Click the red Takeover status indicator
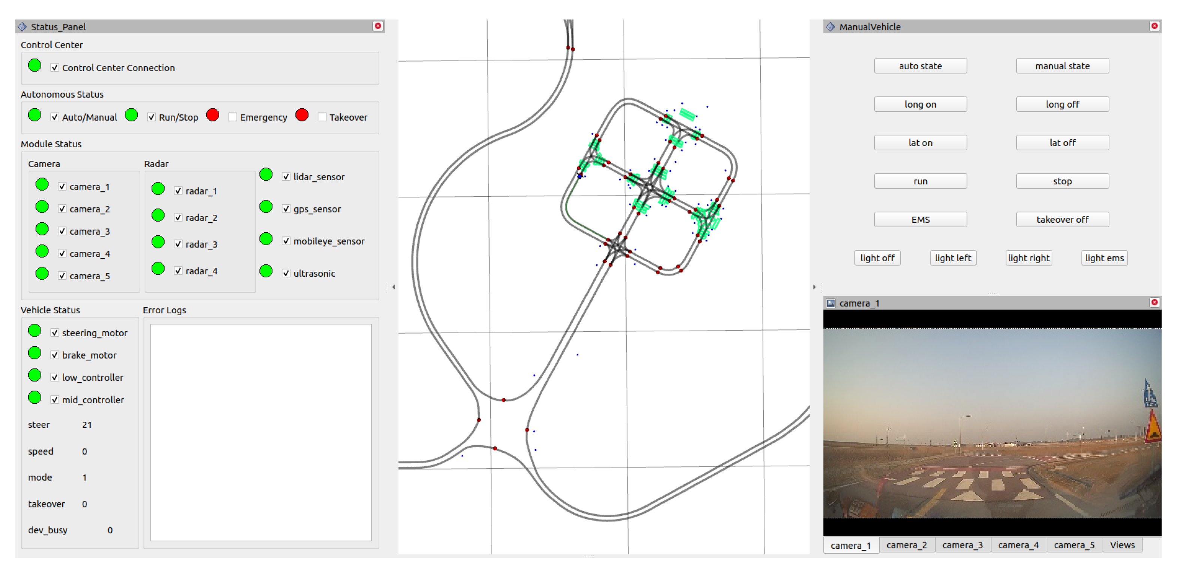Image resolution: width=1183 pixels, height=572 pixels. coord(302,115)
